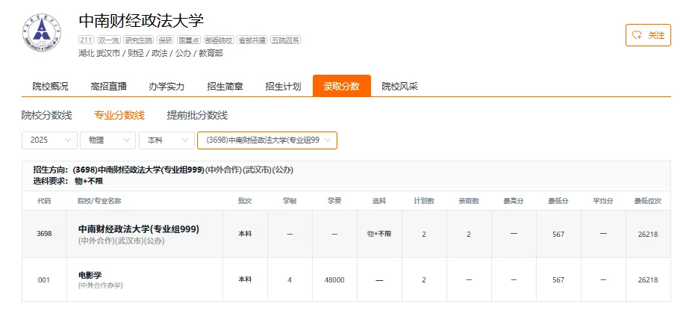The width and height of the screenshot is (692, 316).
Task: Open the (3698) 专业组 dropdown
Action: [x=267, y=140]
